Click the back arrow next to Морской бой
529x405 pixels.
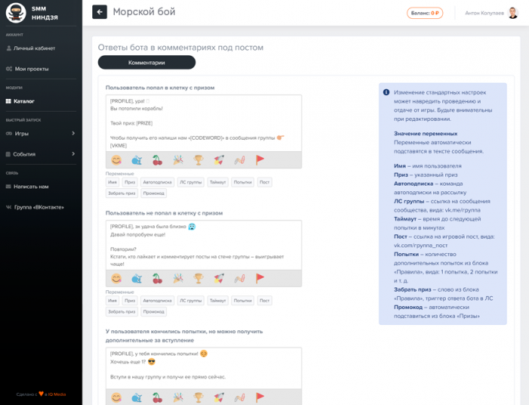[100, 12]
